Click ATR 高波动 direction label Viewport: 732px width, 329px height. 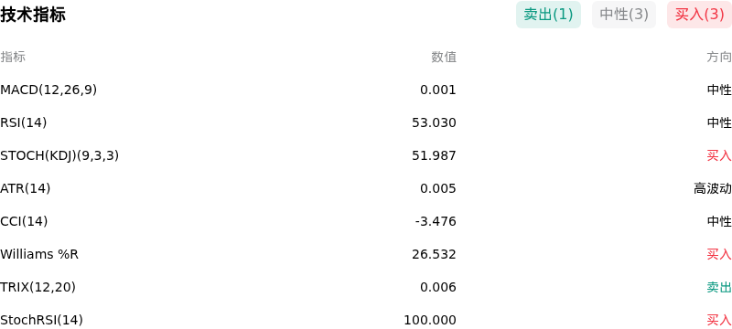713,189
